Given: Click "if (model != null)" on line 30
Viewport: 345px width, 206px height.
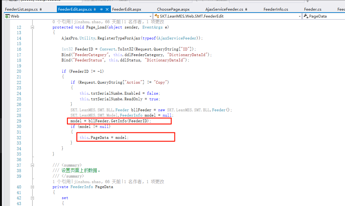Looking at the screenshot, I should 90,126.
